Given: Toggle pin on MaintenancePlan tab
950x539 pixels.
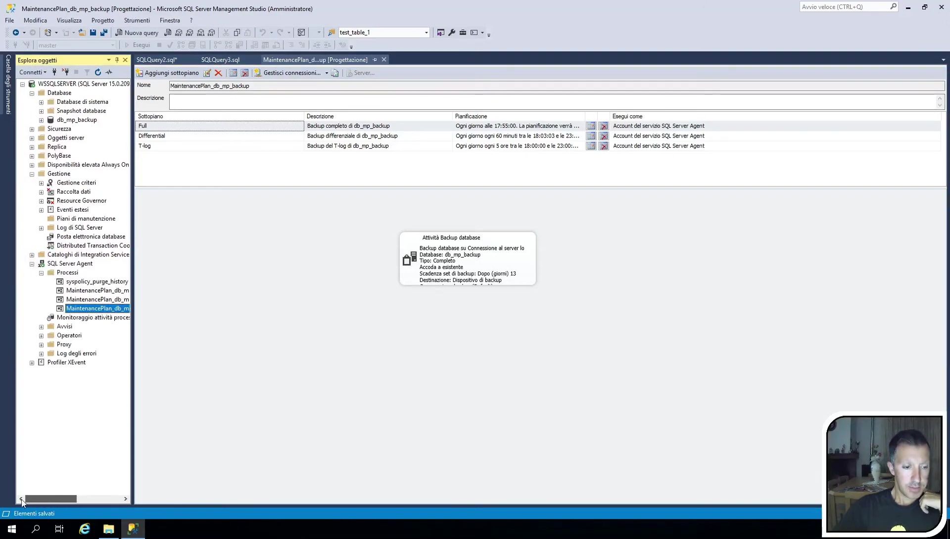Looking at the screenshot, I should pos(375,60).
